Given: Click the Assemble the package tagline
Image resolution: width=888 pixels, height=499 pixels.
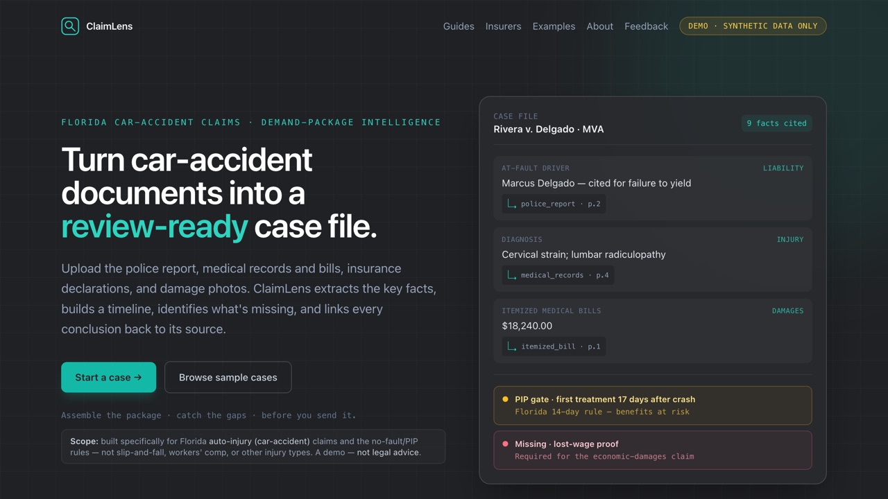Looking at the screenshot, I should 208,415.
